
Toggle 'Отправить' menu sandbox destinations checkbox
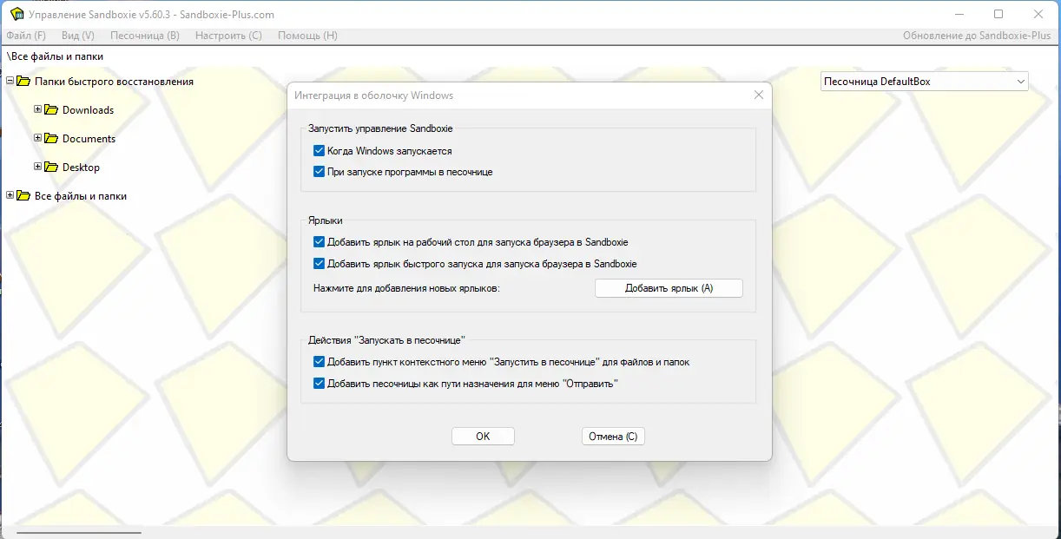[319, 383]
